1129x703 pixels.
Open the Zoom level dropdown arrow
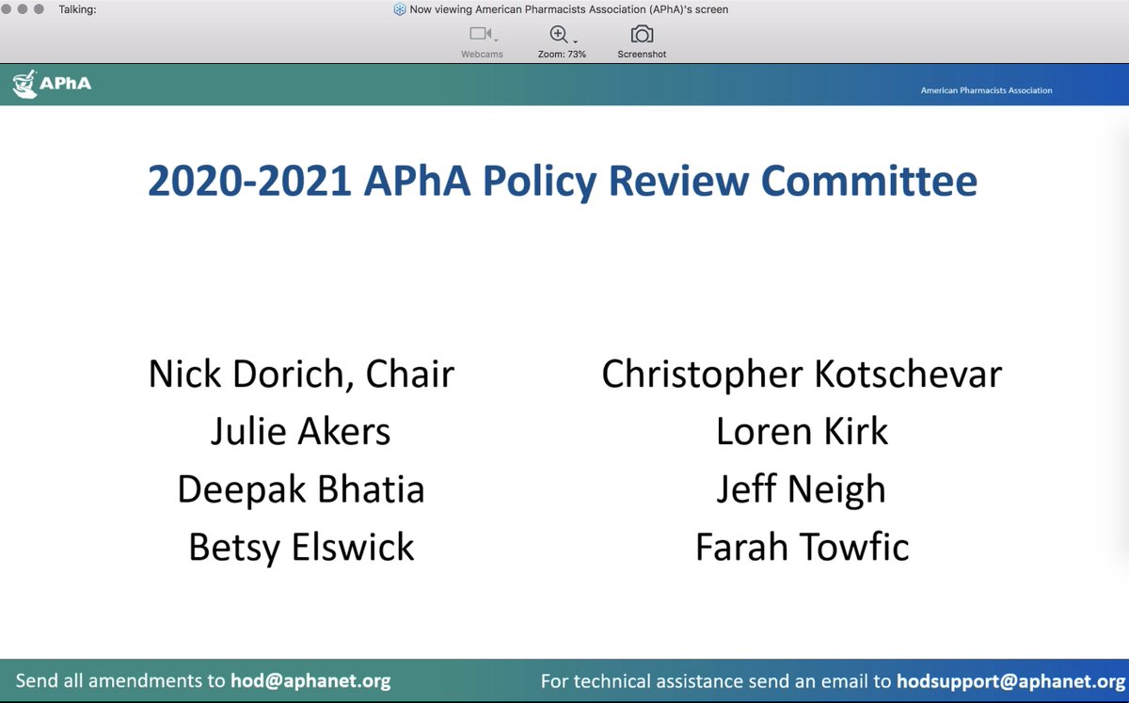pos(577,41)
